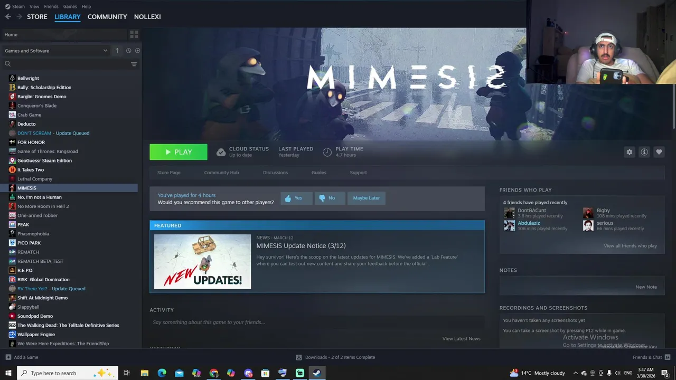Viewport: 676px width, 380px height.
Task: Click library Home button
Action: pos(63,34)
